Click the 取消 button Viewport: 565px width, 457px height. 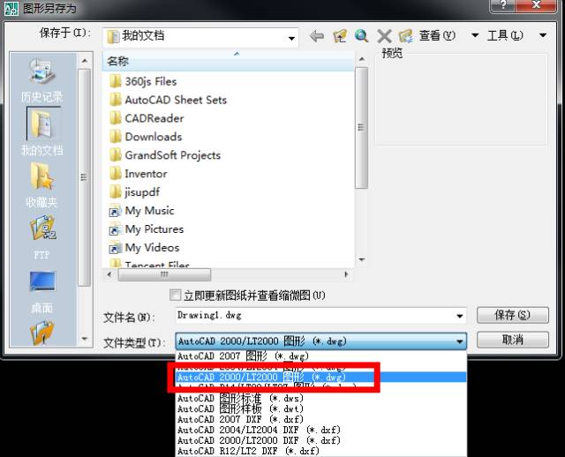(x=512, y=341)
